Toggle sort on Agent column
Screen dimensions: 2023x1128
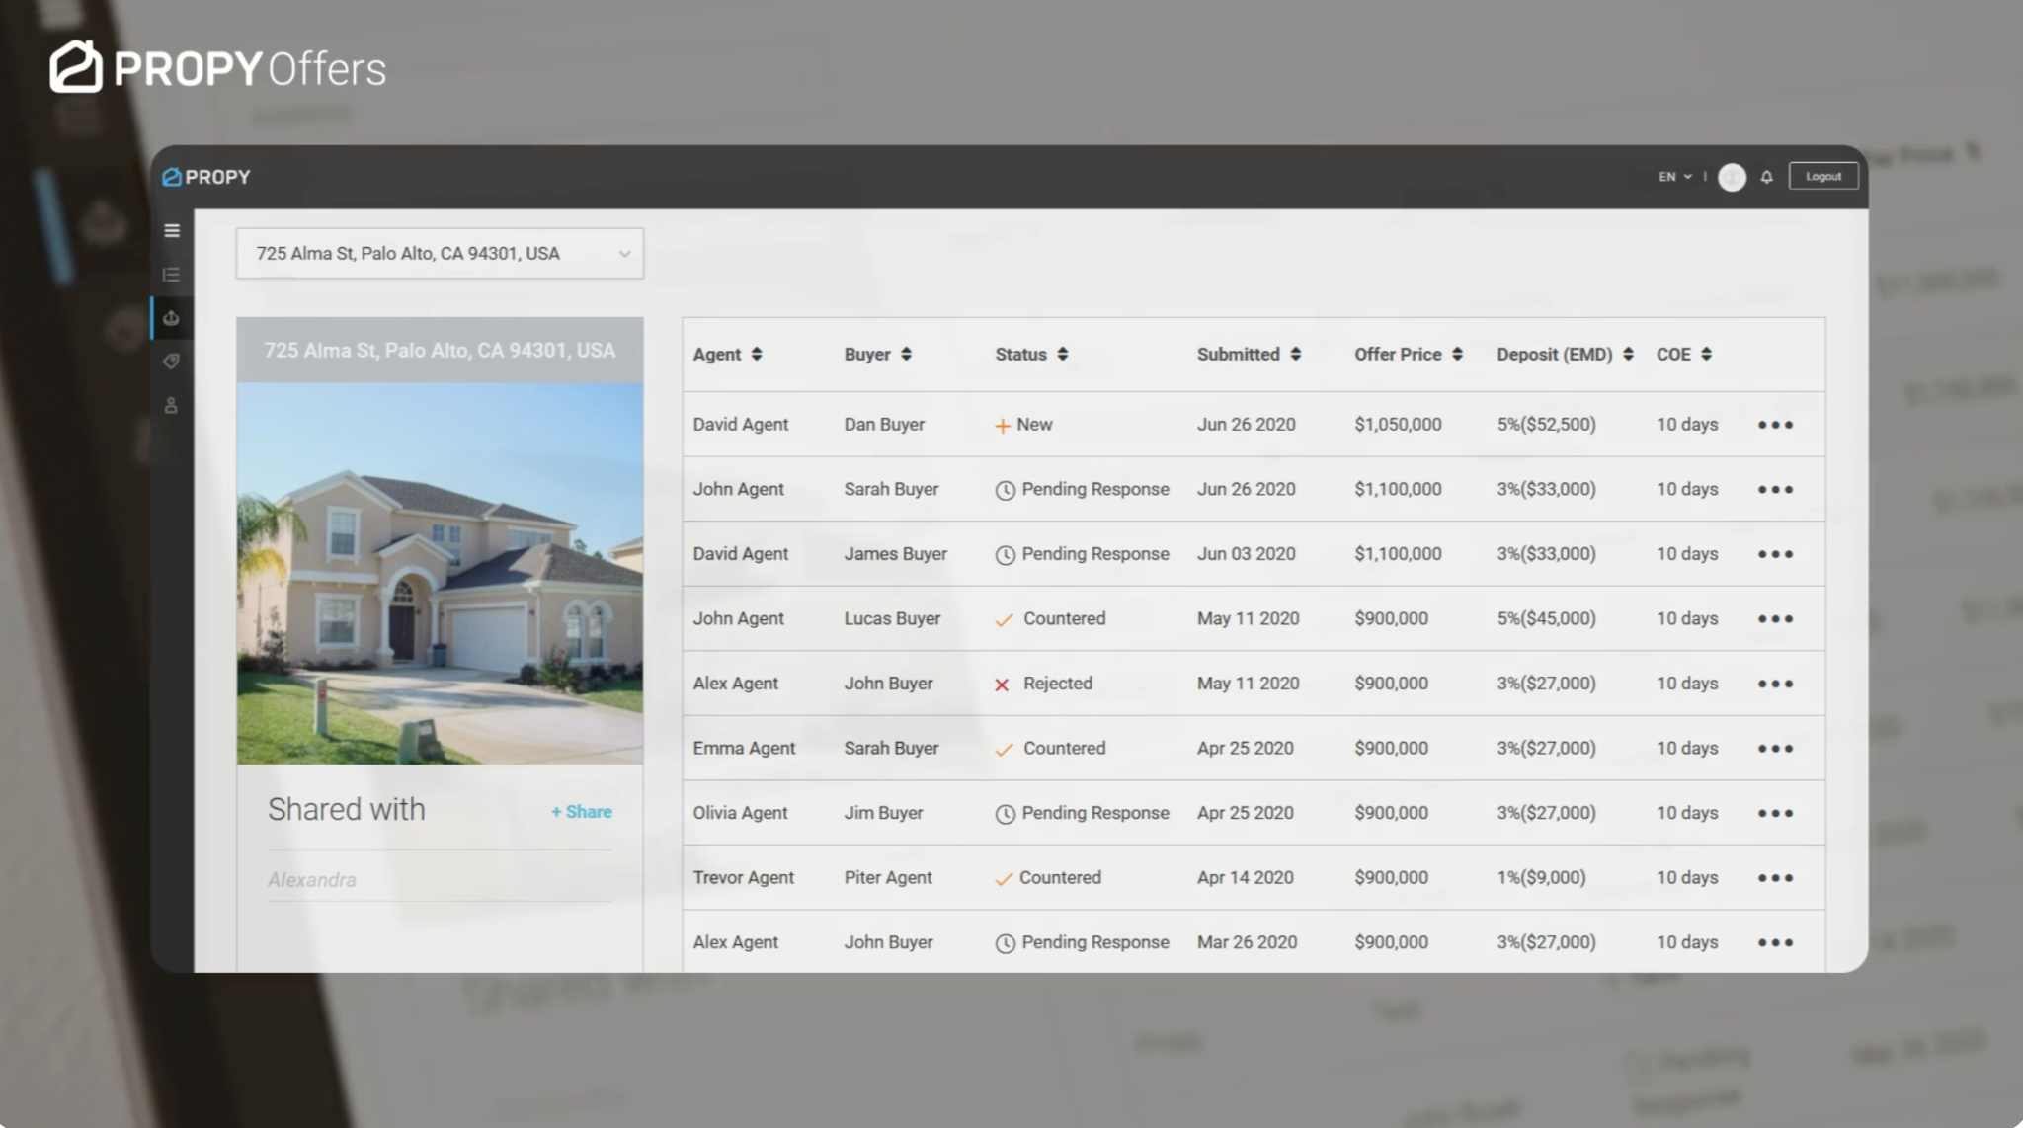(x=727, y=355)
